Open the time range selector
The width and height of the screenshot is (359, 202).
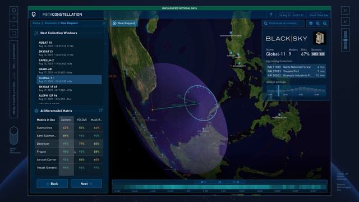[291, 15]
